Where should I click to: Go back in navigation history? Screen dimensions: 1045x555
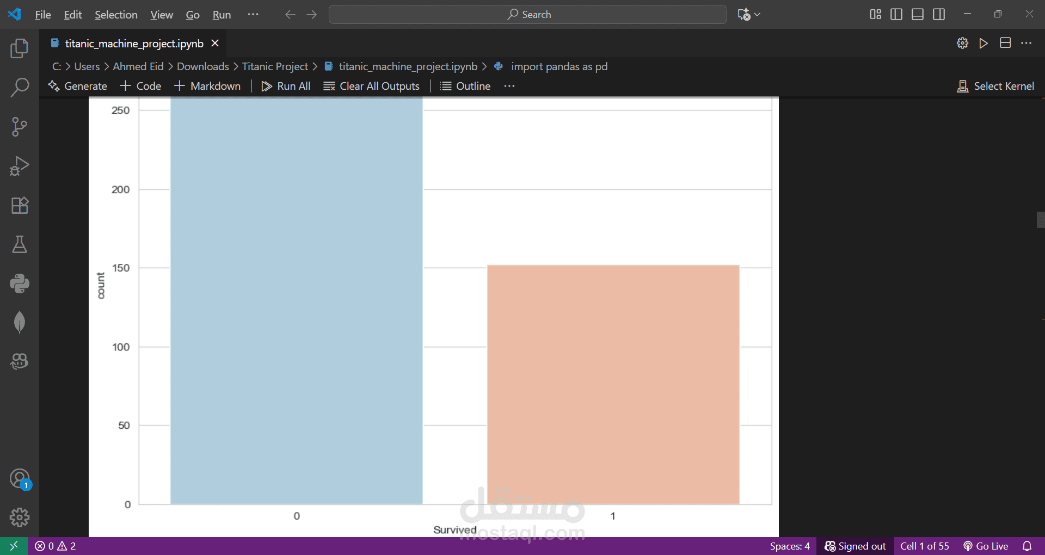(290, 15)
